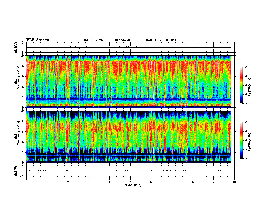Click time axis tick label "2"
264x204 pixels.
68,182
